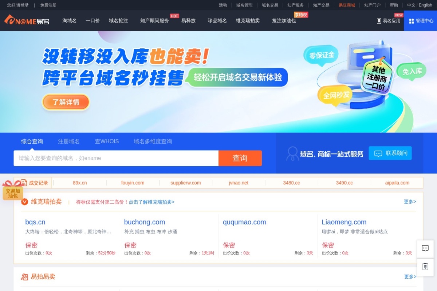Click 3480.cc in 成交记录

[291, 183]
